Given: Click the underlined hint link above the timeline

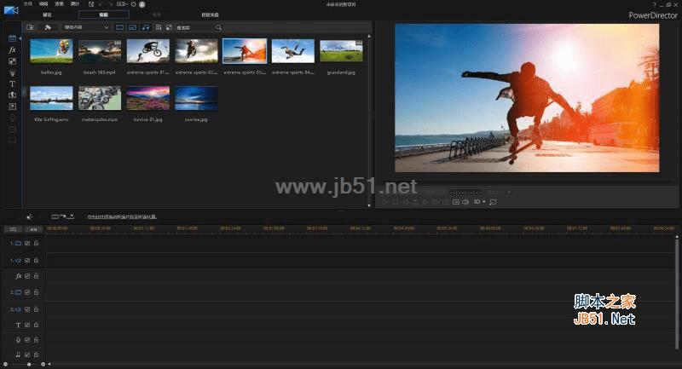Looking at the screenshot, I should [122, 216].
